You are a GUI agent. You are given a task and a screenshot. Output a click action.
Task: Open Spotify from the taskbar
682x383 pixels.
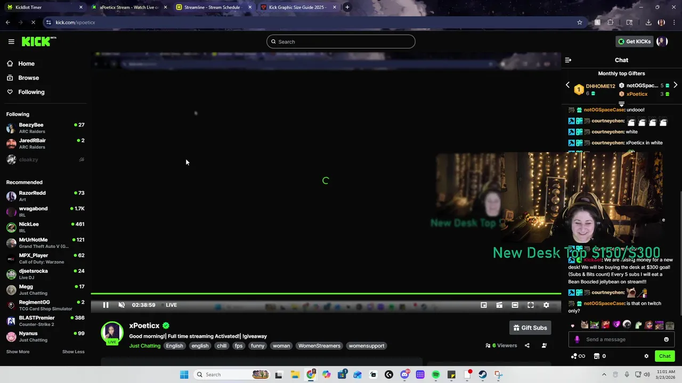coord(436,374)
